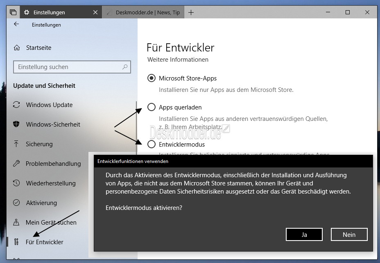
Task: Add a new tab with plus
Action: coord(191,12)
